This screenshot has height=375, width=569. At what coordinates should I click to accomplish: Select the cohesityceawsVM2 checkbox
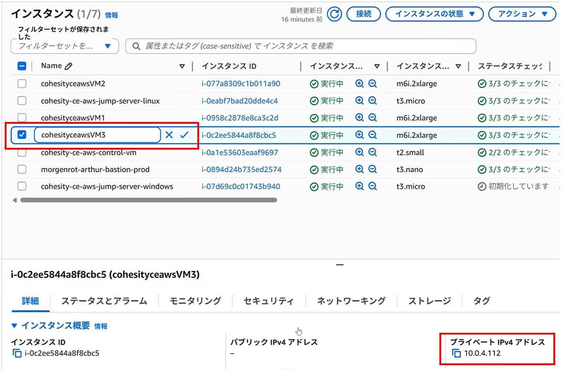click(22, 83)
